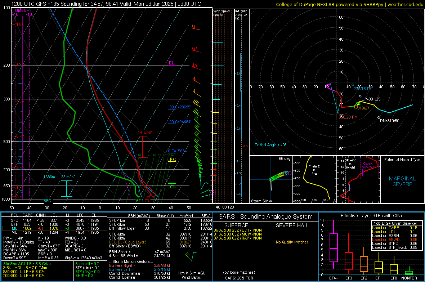Image resolution: width=425 pixels, height=282 pixels.
Task: Select the Storm Slinky panel label
Action: (x=261, y=201)
